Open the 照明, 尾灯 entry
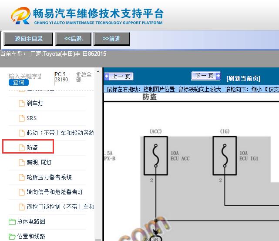This screenshot has height=241, width=279. point(39,162)
